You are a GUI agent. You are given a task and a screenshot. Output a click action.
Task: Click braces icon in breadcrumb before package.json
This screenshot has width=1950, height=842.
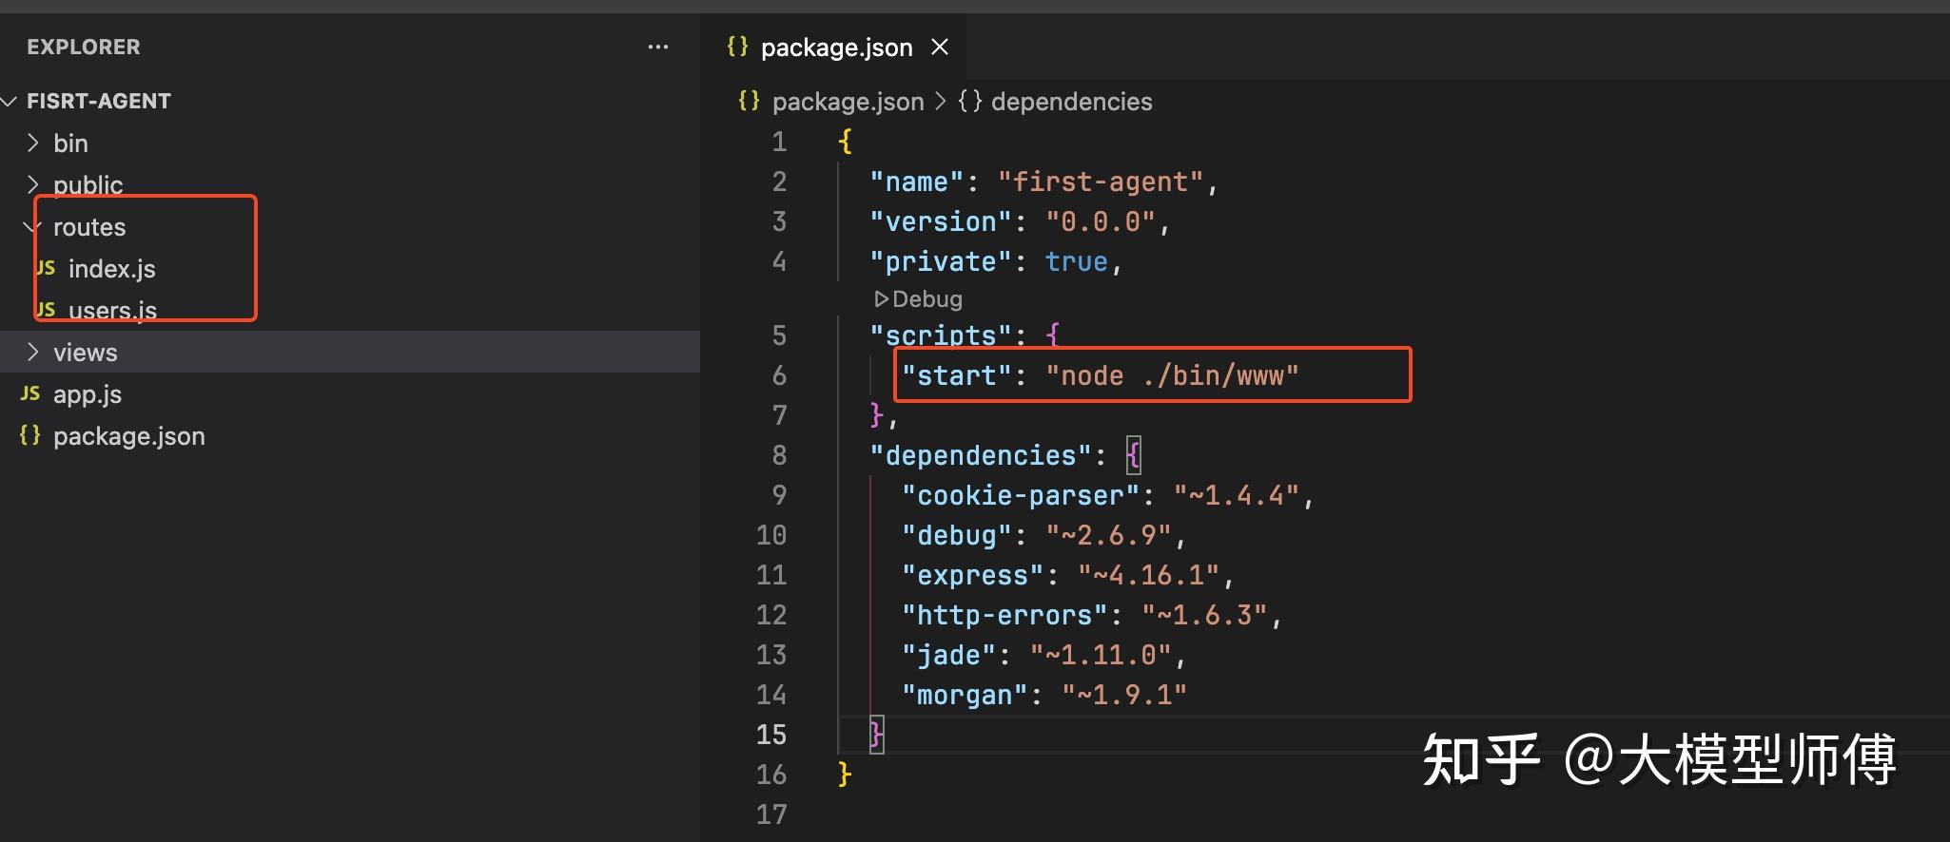[x=749, y=101]
